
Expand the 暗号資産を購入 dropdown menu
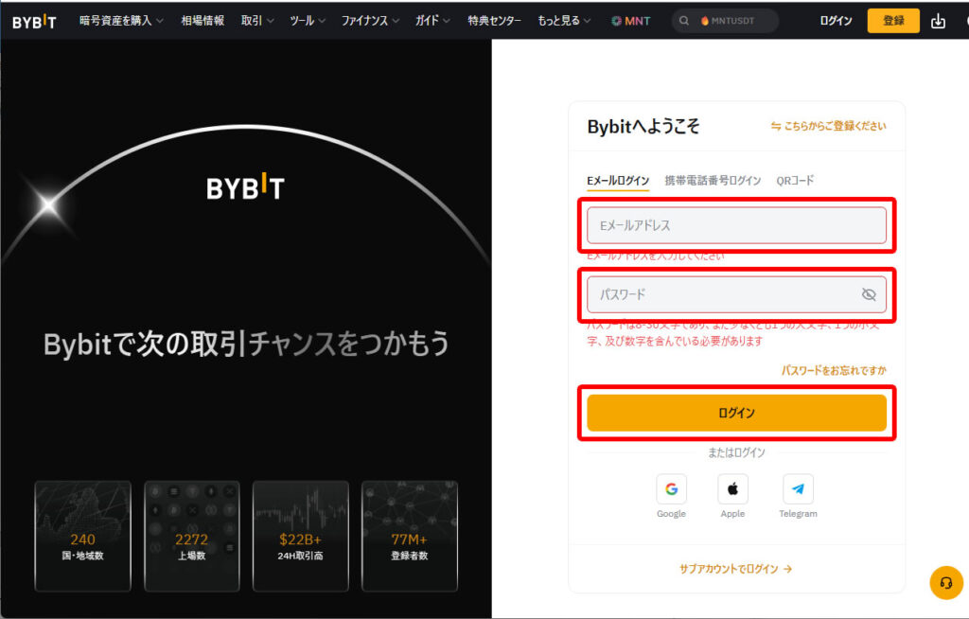[x=121, y=21]
